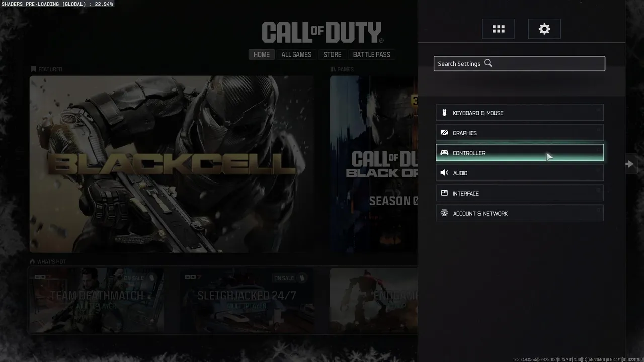This screenshot has width=644, height=362.
Task: Click the Graphics display icon
Action: click(x=444, y=133)
